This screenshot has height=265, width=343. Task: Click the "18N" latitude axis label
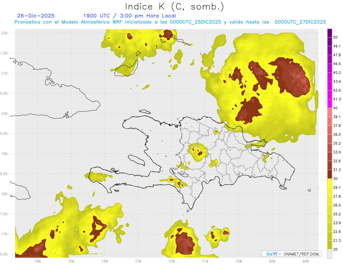tap(5, 194)
